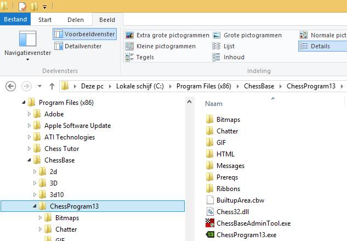Open the Bestand menu
The height and width of the screenshot is (241, 347).
pos(15,19)
